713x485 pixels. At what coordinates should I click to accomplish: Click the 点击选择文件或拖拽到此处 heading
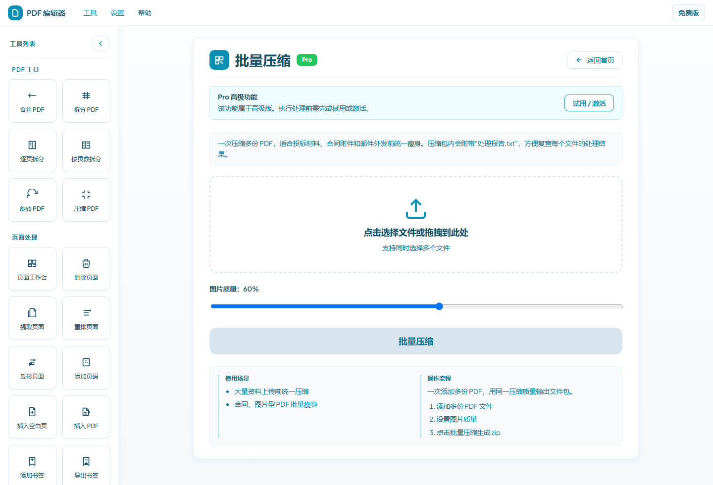(x=416, y=233)
